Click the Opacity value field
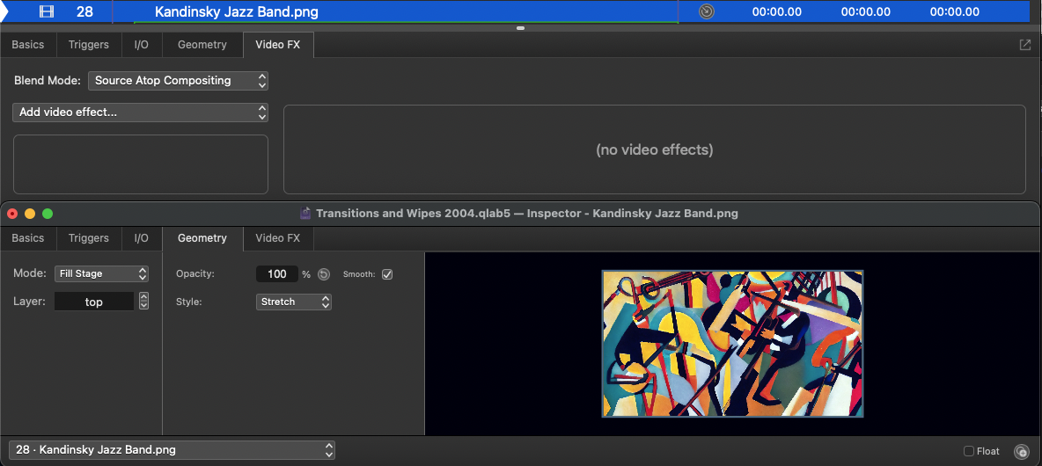Viewport: 1042px width, 466px height. click(x=277, y=274)
